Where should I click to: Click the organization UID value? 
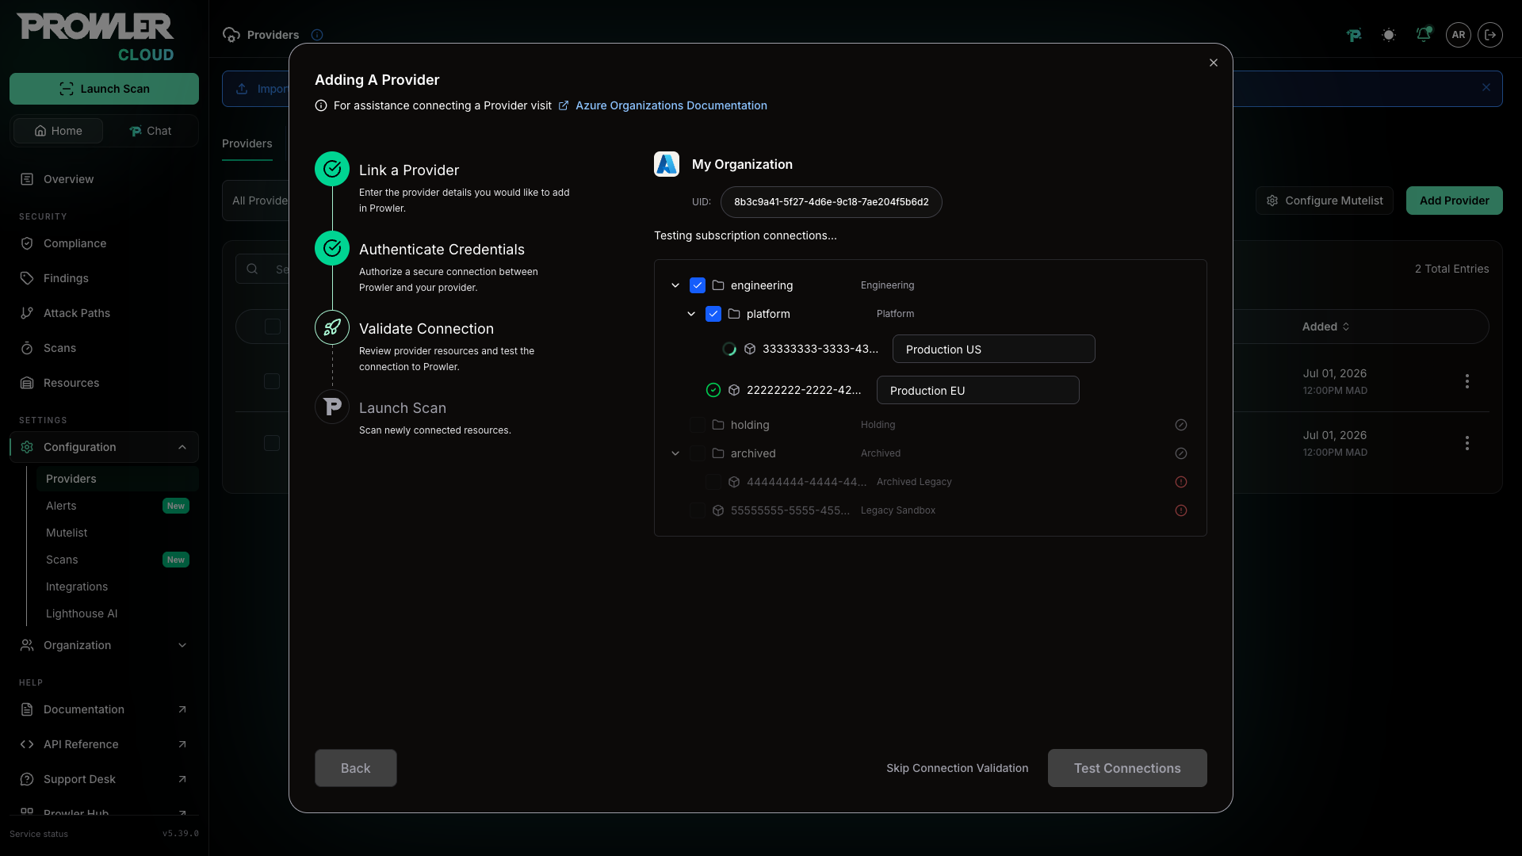tap(831, 202)
